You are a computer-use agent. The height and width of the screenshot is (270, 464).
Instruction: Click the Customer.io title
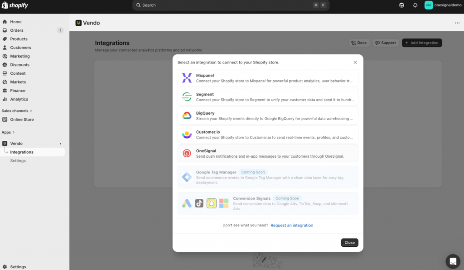[x=208, y=132]
